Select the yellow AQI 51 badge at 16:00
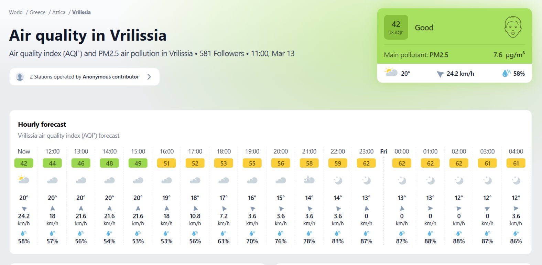This screenshot has width=542, height=265. point(166,163)
